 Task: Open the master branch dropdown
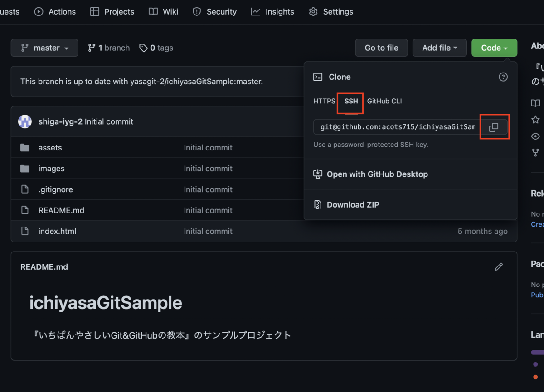pos(44,48)
